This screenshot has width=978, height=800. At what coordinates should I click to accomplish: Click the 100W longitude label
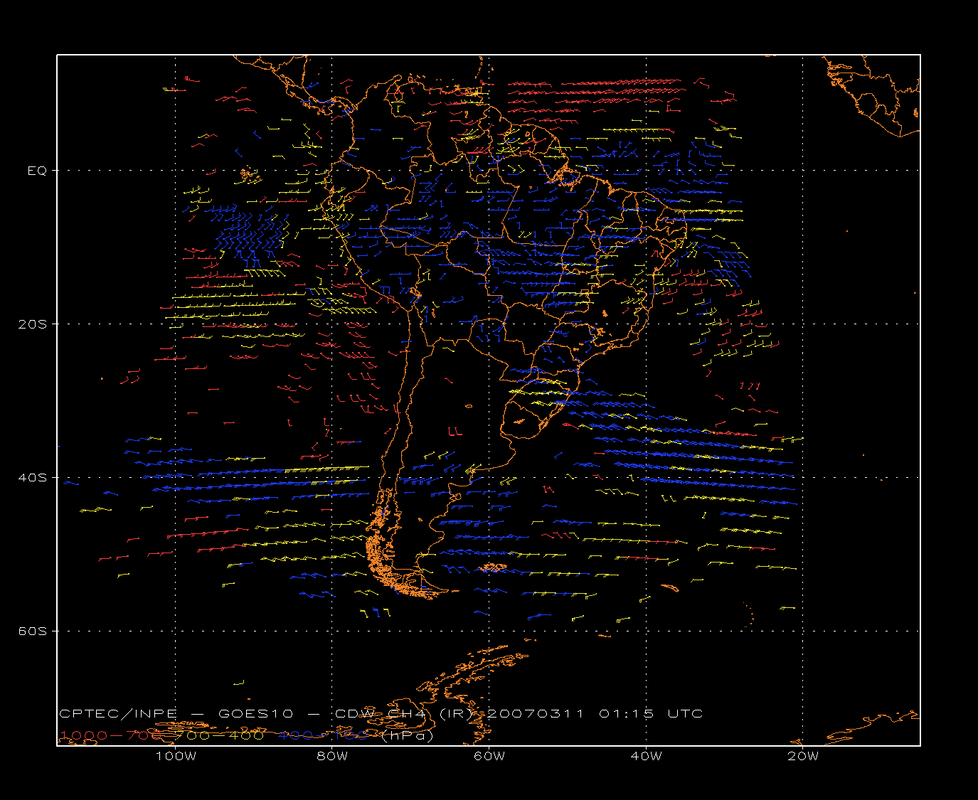[x=176, y=757]
